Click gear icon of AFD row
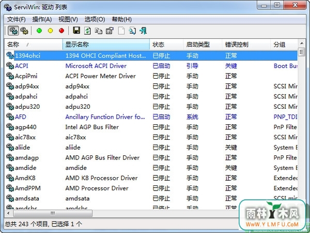The height and width of the screenshot is (233, 310). pyautogui.click(x=10, y=116)
